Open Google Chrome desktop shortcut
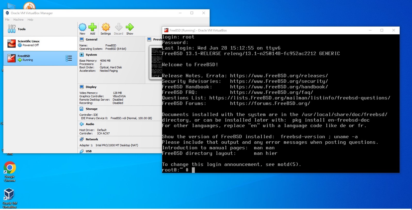 click(10, 168)
